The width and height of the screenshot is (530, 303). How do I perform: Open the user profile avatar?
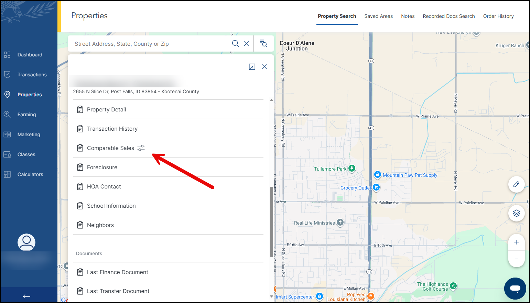pos(26,242)
